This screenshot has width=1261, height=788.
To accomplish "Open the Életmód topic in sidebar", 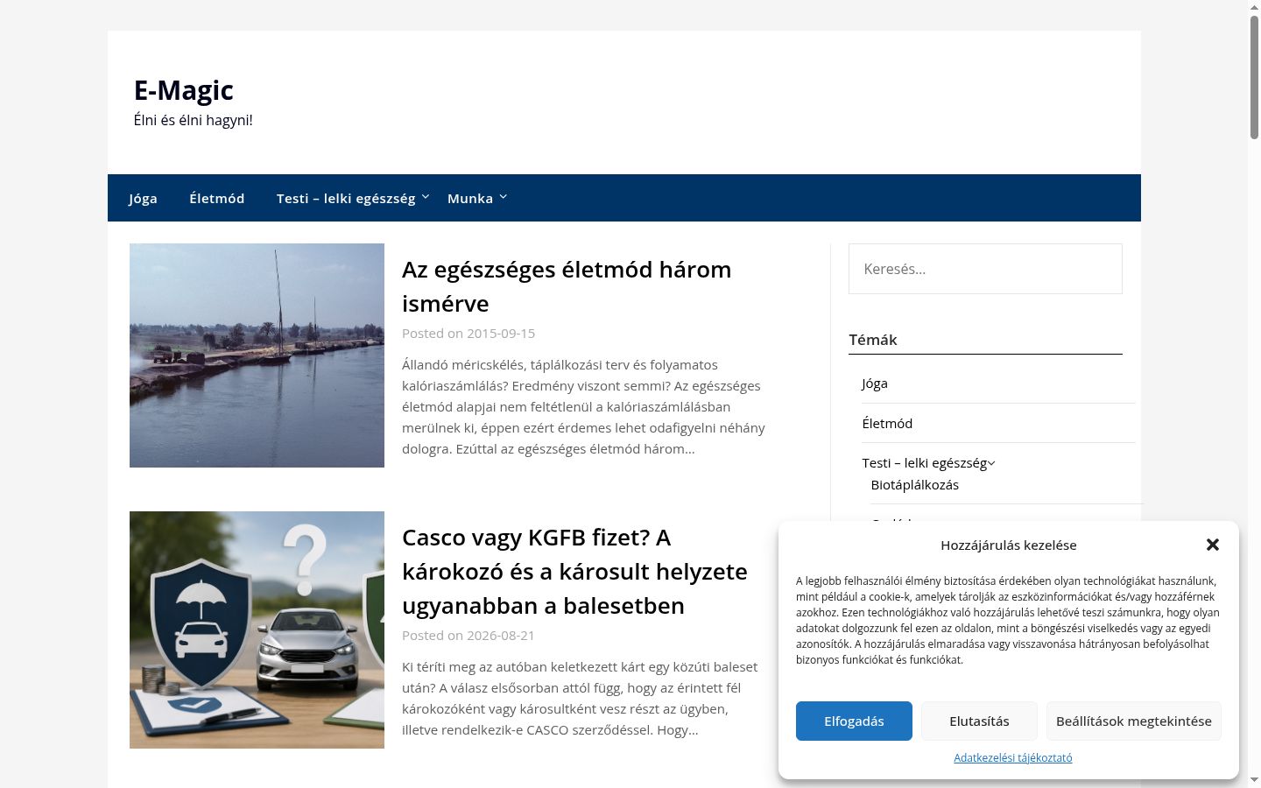I will (x=887, y=424).
